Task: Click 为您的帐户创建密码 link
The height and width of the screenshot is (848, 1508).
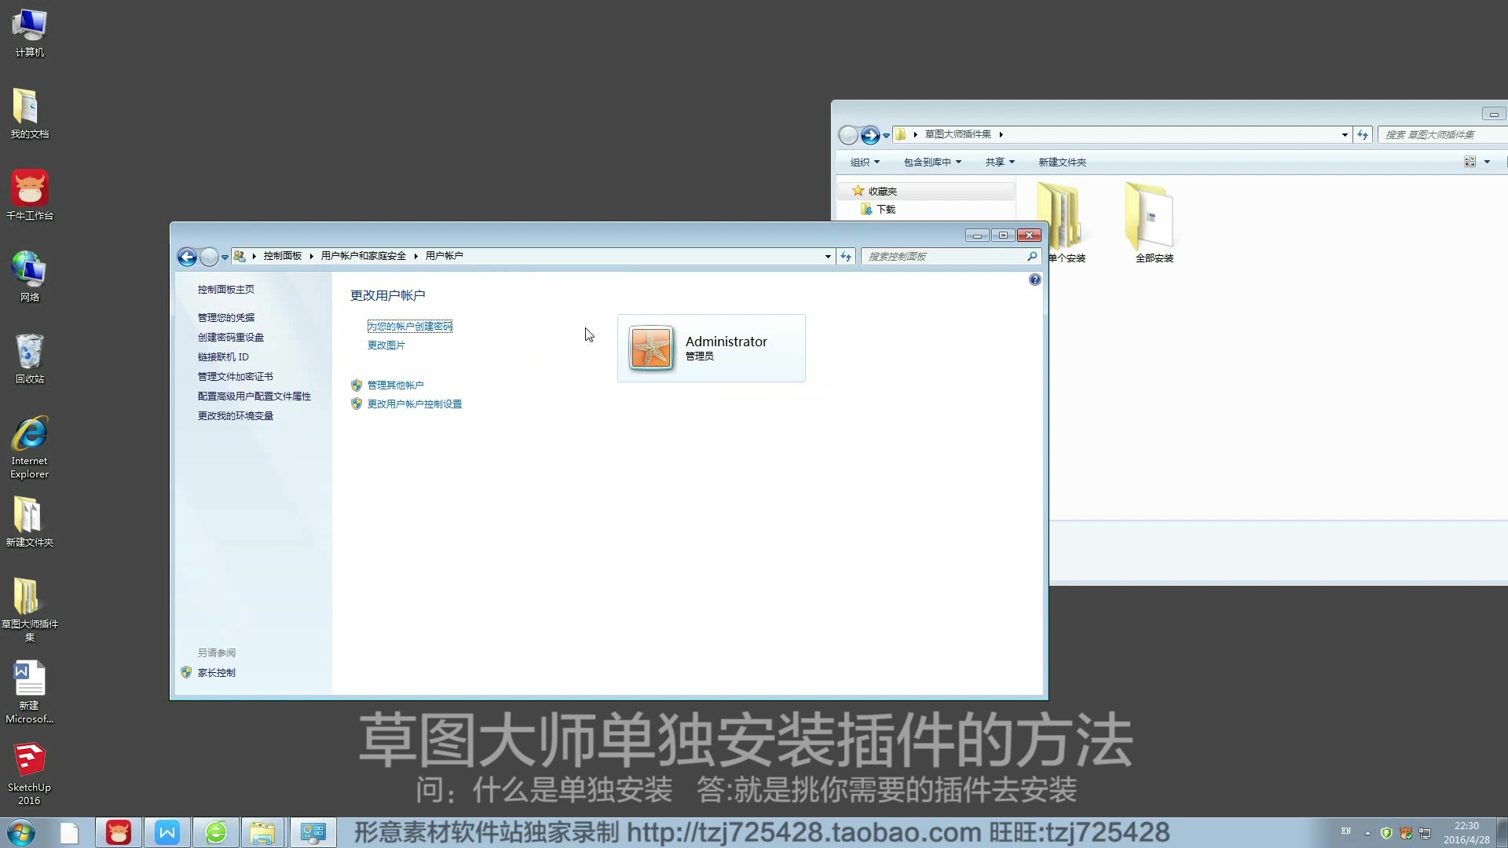Action: (x=409, y=326)
